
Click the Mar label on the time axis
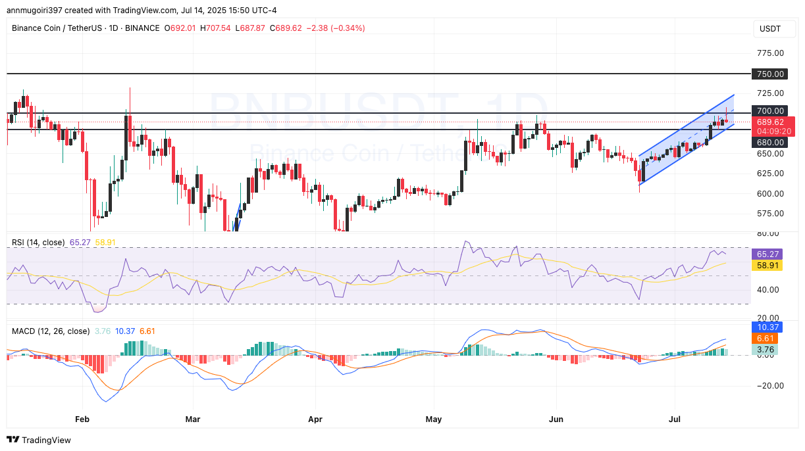tap(193, 418)
